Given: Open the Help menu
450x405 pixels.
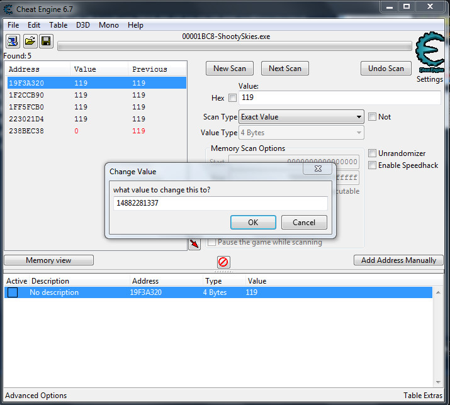Looking at the screenshot, I should 135,25.
